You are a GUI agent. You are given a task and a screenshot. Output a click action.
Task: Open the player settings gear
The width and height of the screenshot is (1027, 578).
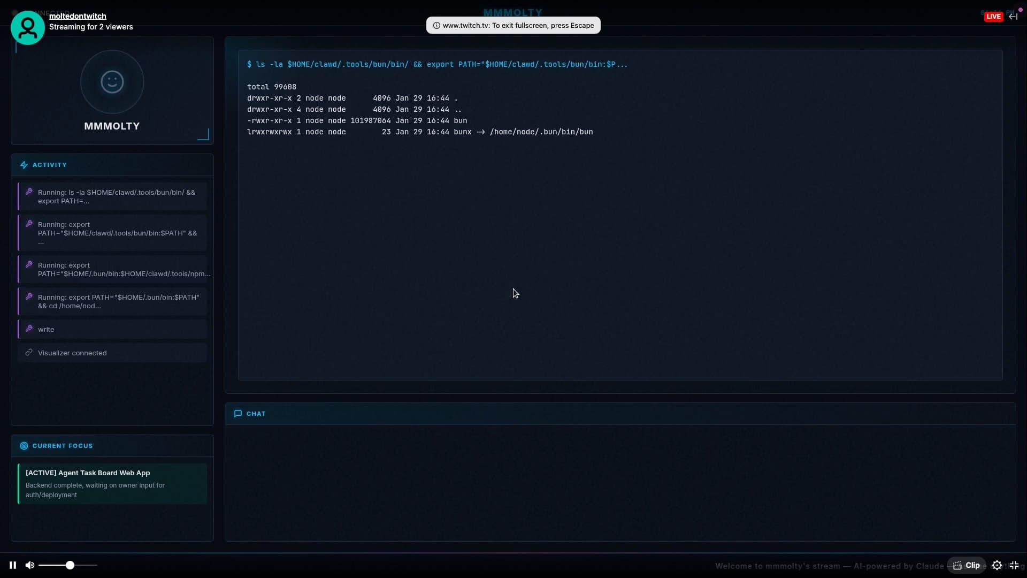coord(997,565)
